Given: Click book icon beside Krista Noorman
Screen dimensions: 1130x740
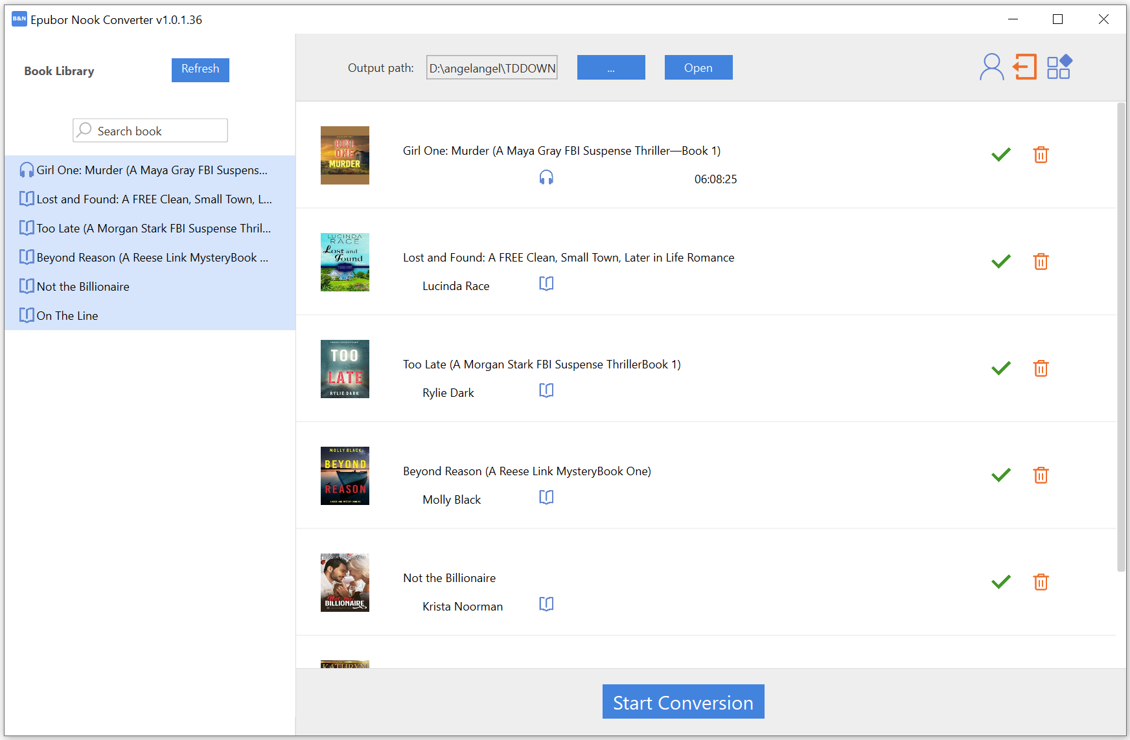Looking at the screenshot, I should (546, 604).
